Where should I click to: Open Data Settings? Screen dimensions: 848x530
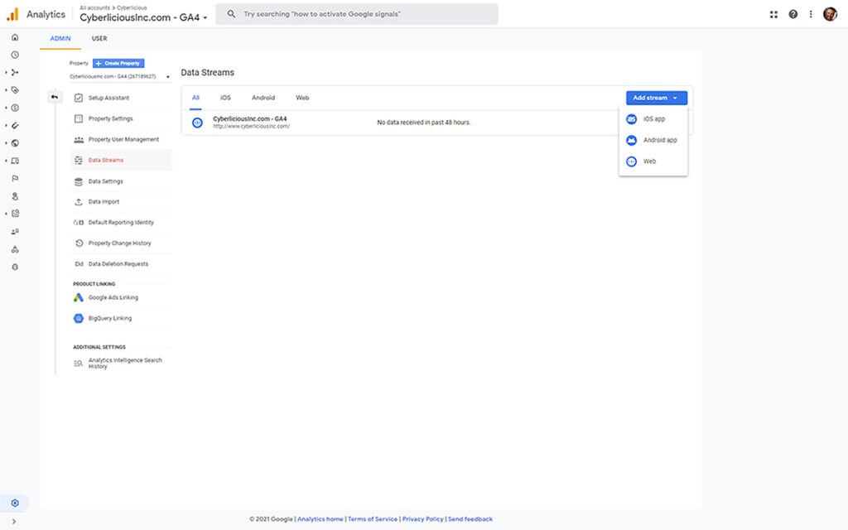coord(122,181)
